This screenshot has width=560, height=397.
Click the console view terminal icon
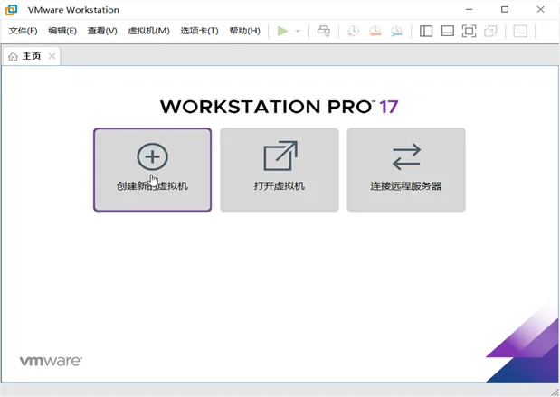click(x=520, y=31)
